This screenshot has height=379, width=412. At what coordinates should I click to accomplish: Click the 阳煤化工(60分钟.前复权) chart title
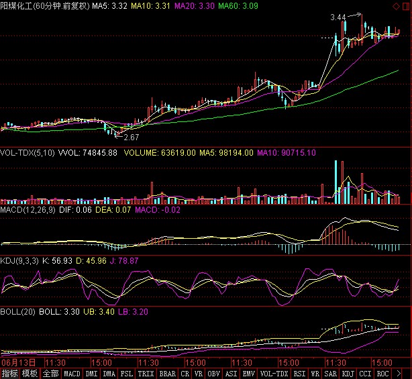(x=45, y=6)
